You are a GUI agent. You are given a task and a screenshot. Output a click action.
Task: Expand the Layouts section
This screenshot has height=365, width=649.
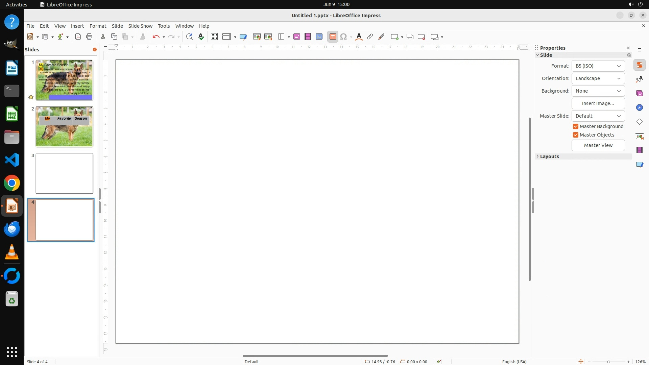click(549, 156)
